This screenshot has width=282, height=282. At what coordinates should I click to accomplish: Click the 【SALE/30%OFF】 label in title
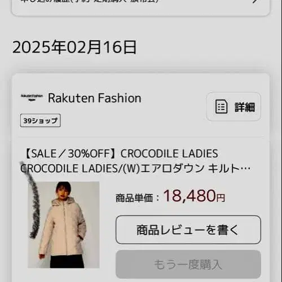click(70, 153)
